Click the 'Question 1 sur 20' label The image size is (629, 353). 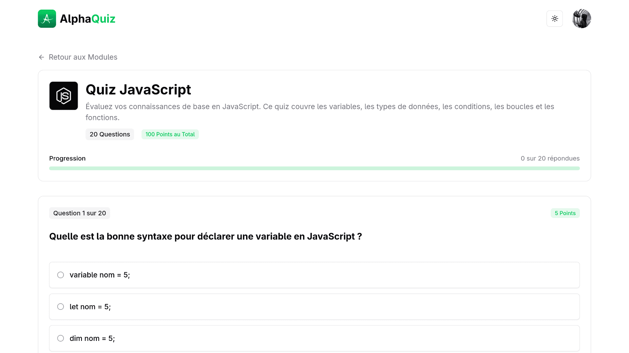tap(80, 213)
